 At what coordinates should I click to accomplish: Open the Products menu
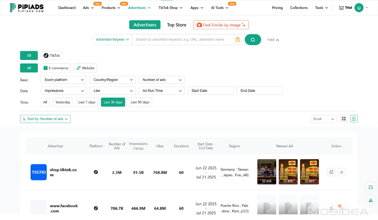(111, 8)
